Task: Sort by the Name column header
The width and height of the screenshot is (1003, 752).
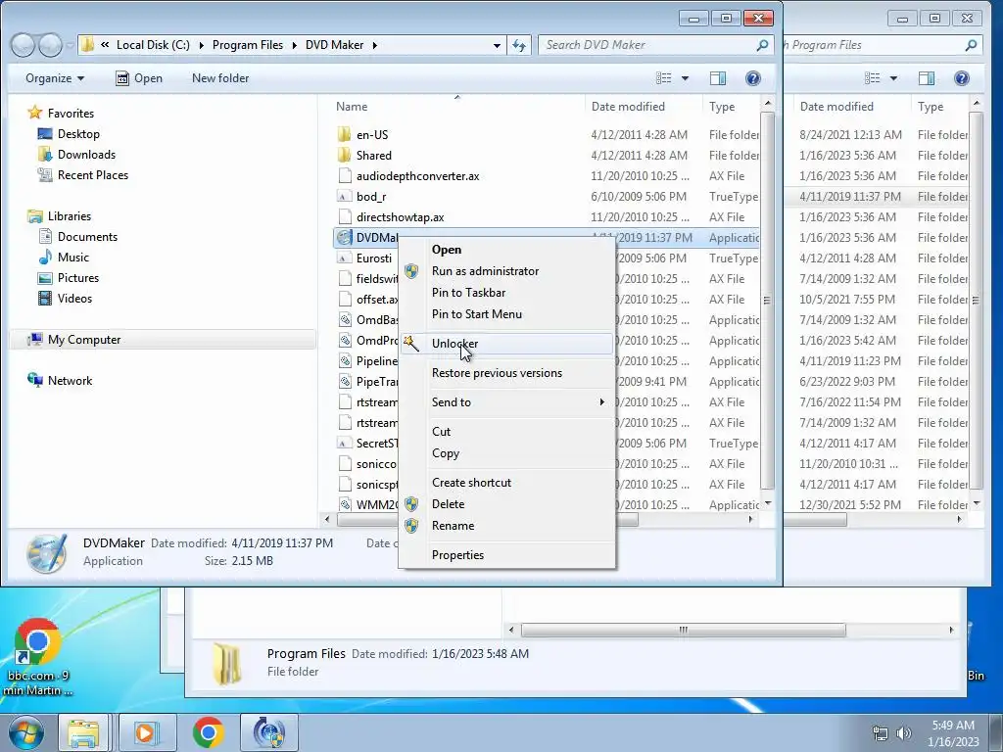Action: coord(456,106)
